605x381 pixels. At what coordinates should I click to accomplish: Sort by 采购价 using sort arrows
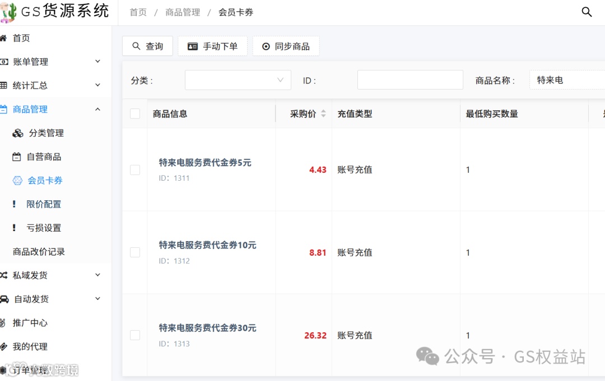(323, 113)
